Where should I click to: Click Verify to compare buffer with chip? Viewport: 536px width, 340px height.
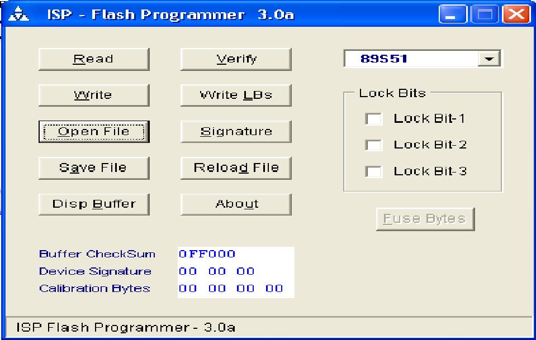[235, 59]
